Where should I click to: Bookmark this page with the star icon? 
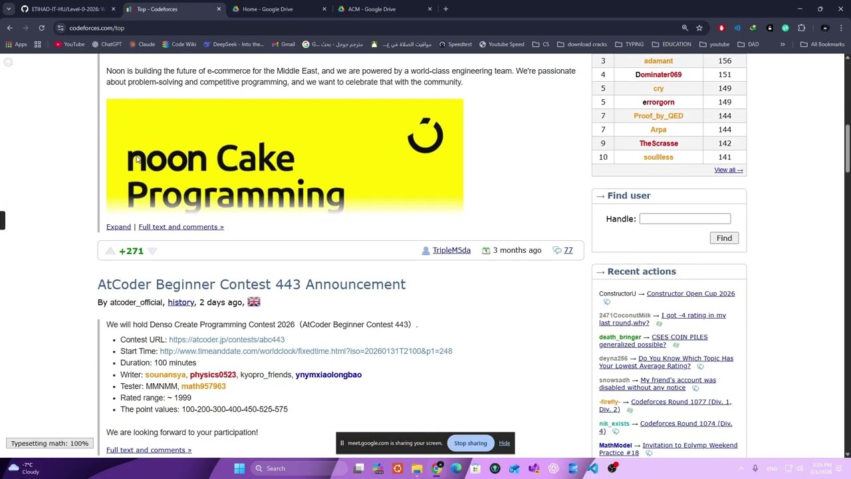699,28
